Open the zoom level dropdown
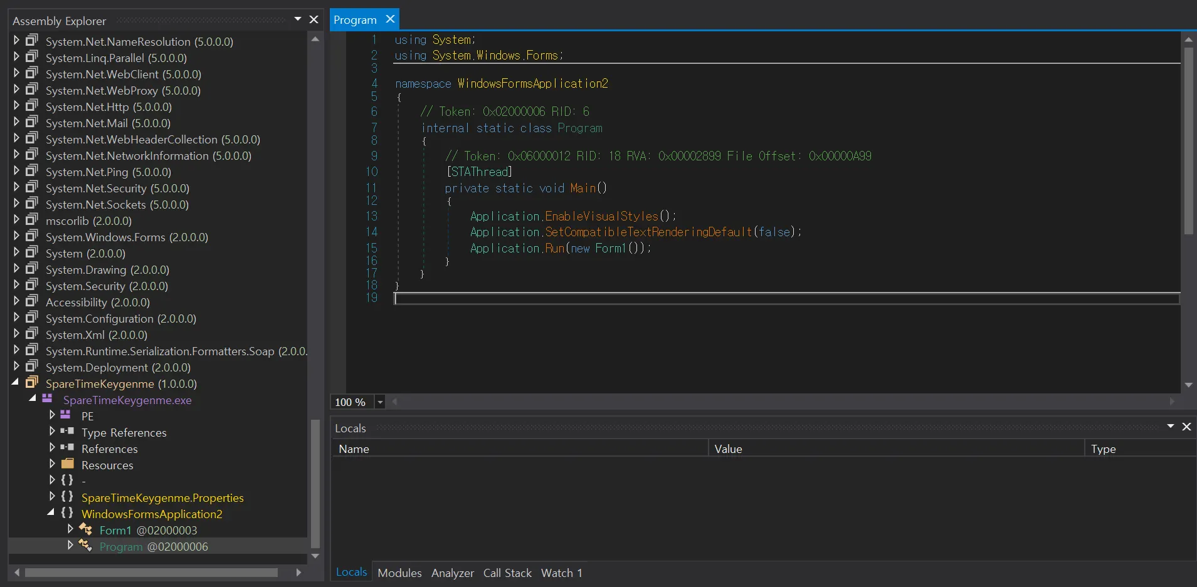The image size is (1197, 587). (x=380, y=402)
